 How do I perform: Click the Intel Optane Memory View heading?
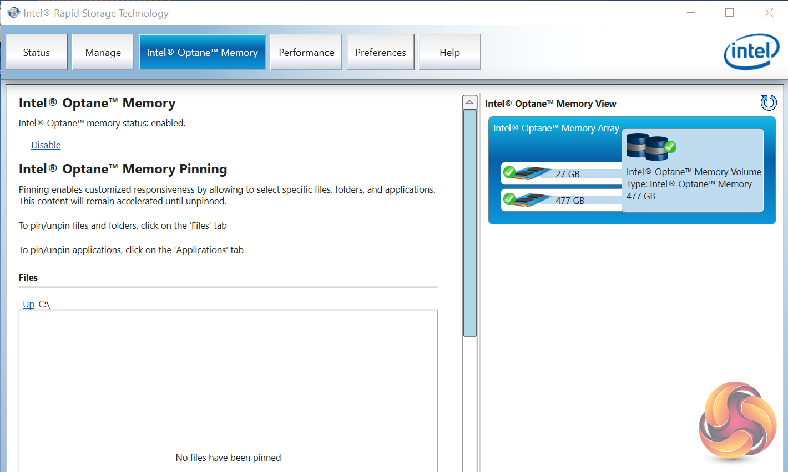coord(550,104)
